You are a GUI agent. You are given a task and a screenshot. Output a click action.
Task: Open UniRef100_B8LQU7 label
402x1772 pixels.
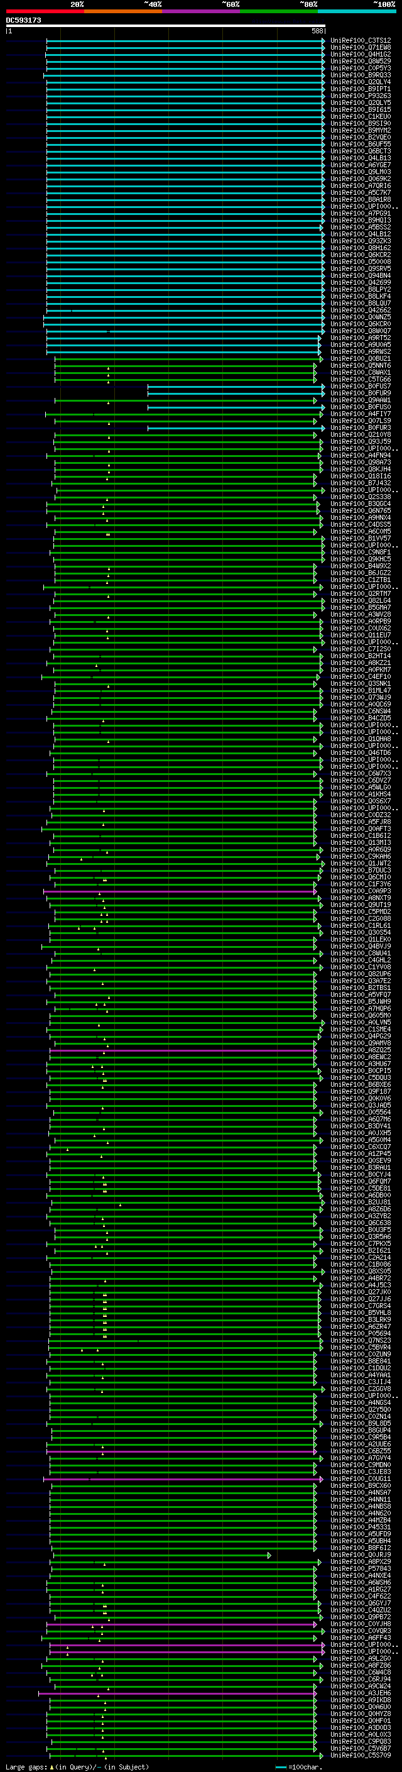click(361, 303)
